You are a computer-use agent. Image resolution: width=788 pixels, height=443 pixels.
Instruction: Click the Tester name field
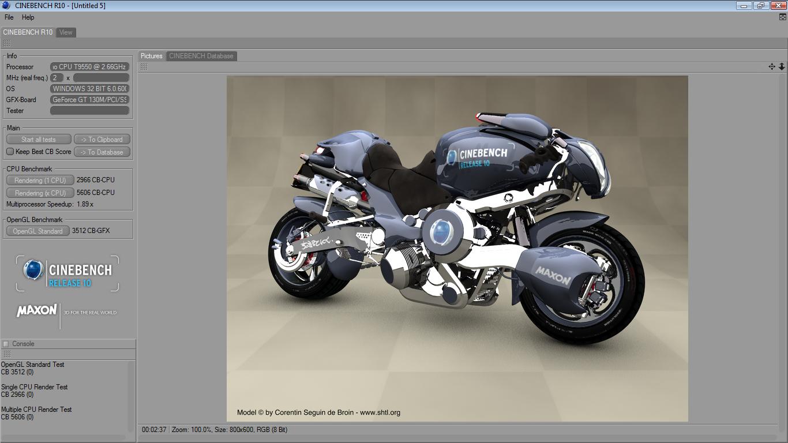[x=89, y=111]
